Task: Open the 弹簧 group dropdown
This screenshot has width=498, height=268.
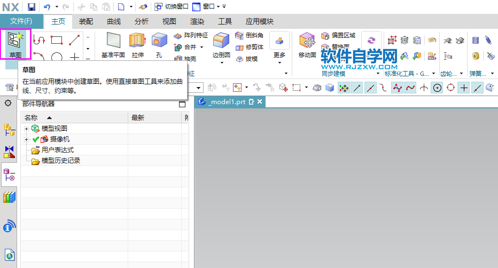Action: 492,74
